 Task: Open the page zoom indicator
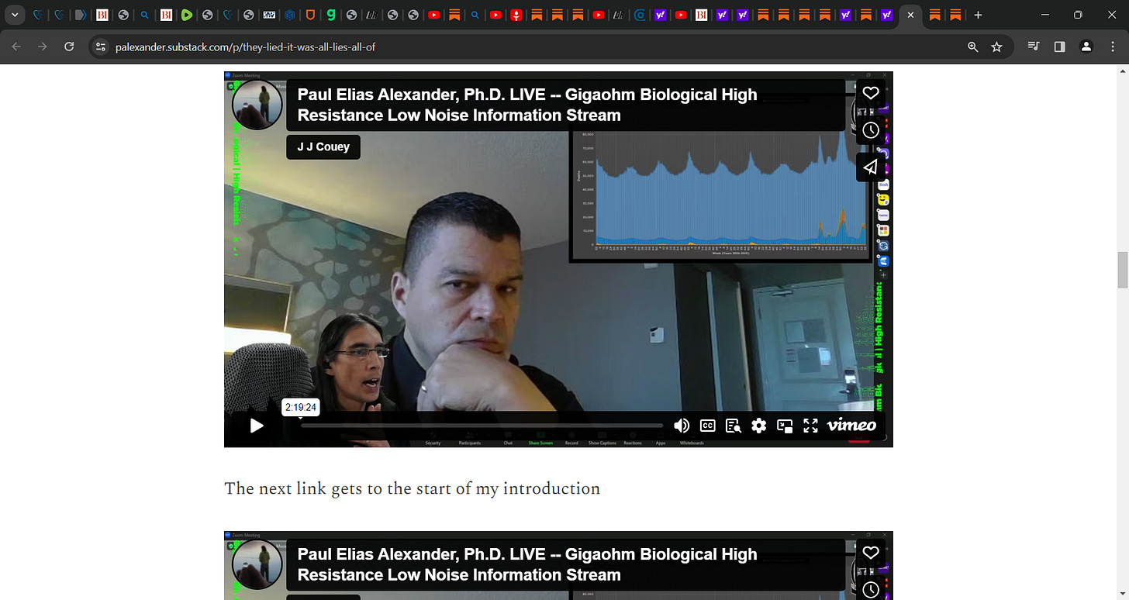(x=973, y=47)
